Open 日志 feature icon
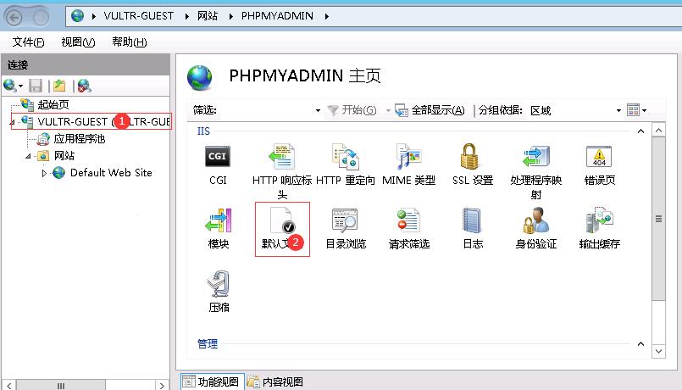Image resolution: width=682 pixels, height=390 pixels. coord(472,220)
